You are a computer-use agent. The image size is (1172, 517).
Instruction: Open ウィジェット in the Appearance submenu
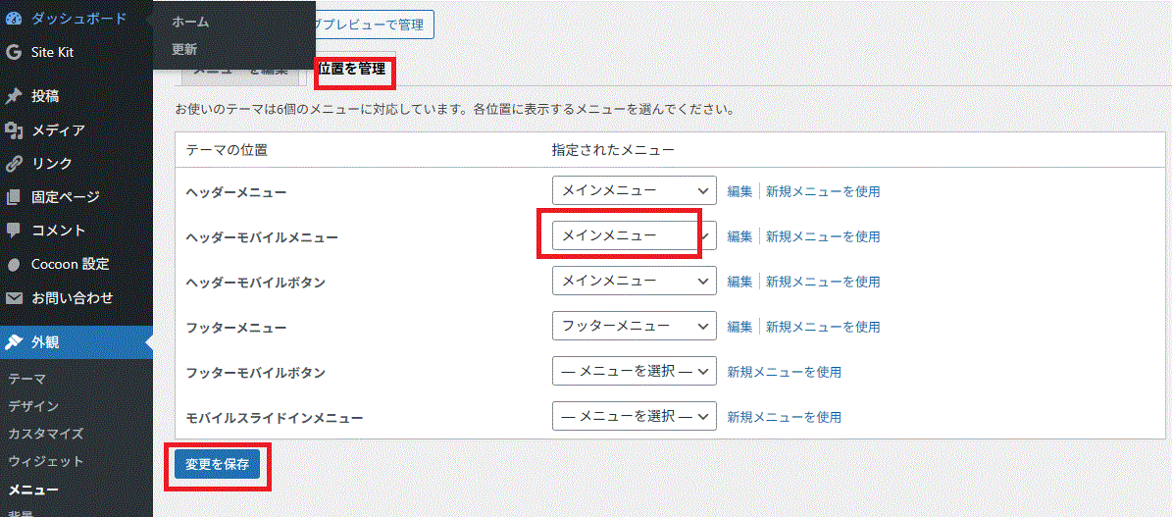45,461
